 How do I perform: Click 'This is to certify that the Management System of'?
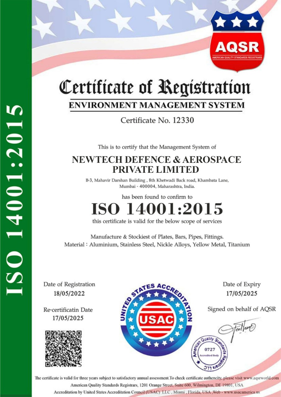157,147
